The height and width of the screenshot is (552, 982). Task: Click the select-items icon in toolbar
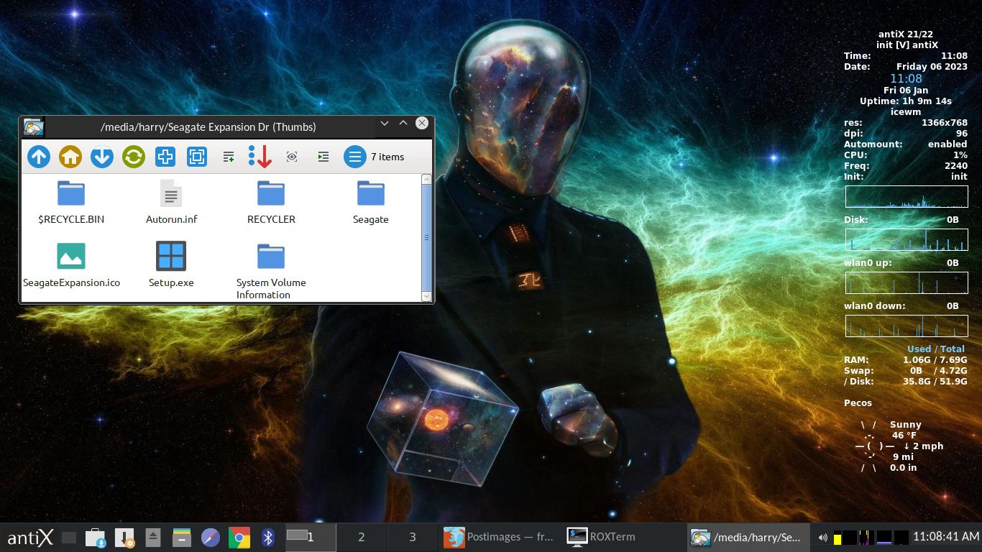pos(323,157)
